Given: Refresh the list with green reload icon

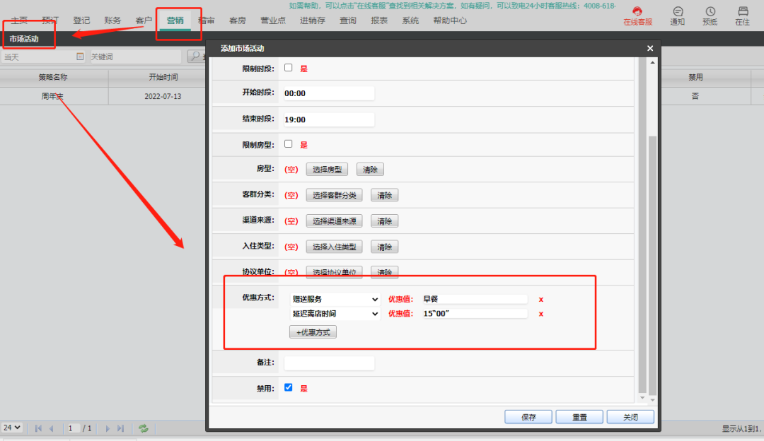Looking at the screenshot, I should pyautogui.click(x=143, y=428).
